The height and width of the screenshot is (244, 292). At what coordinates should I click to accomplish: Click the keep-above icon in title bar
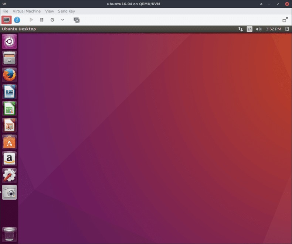click(261, 4)
